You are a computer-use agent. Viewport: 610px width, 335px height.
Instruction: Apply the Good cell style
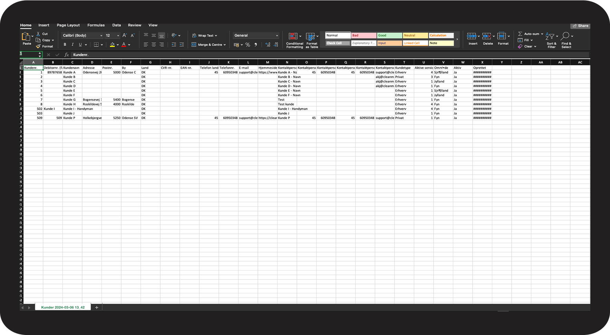[x=389, y=36]
